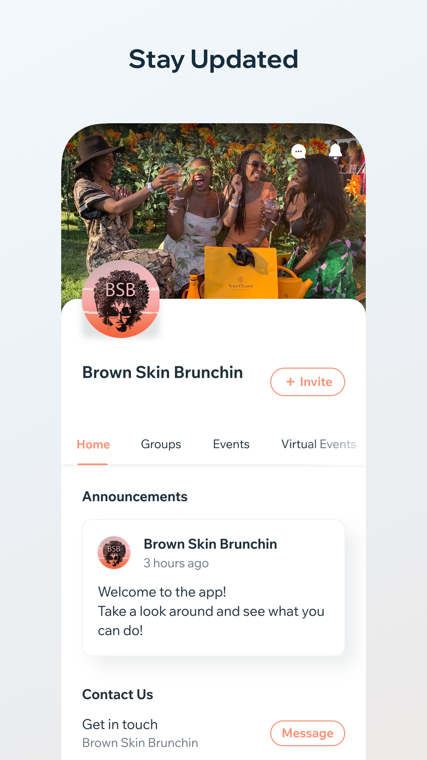Open the chat bubble icon on cover photo

pyautogui.click(x=298, y=152)
